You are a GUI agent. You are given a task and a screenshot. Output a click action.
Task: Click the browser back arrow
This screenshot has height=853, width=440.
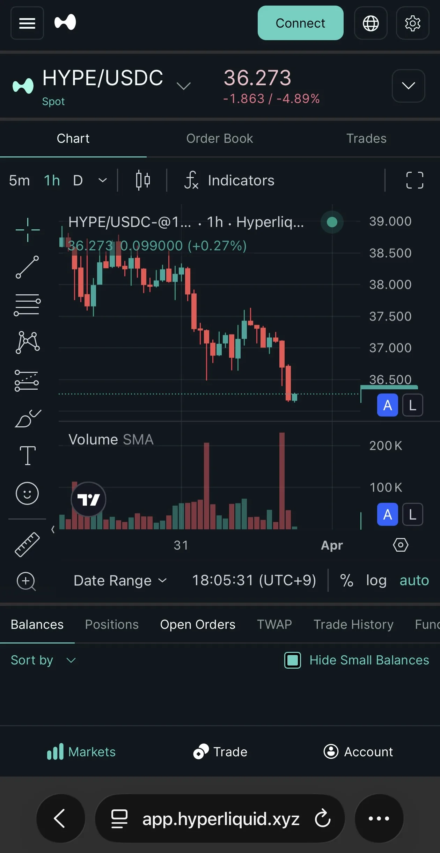click(x=60, y=818)
